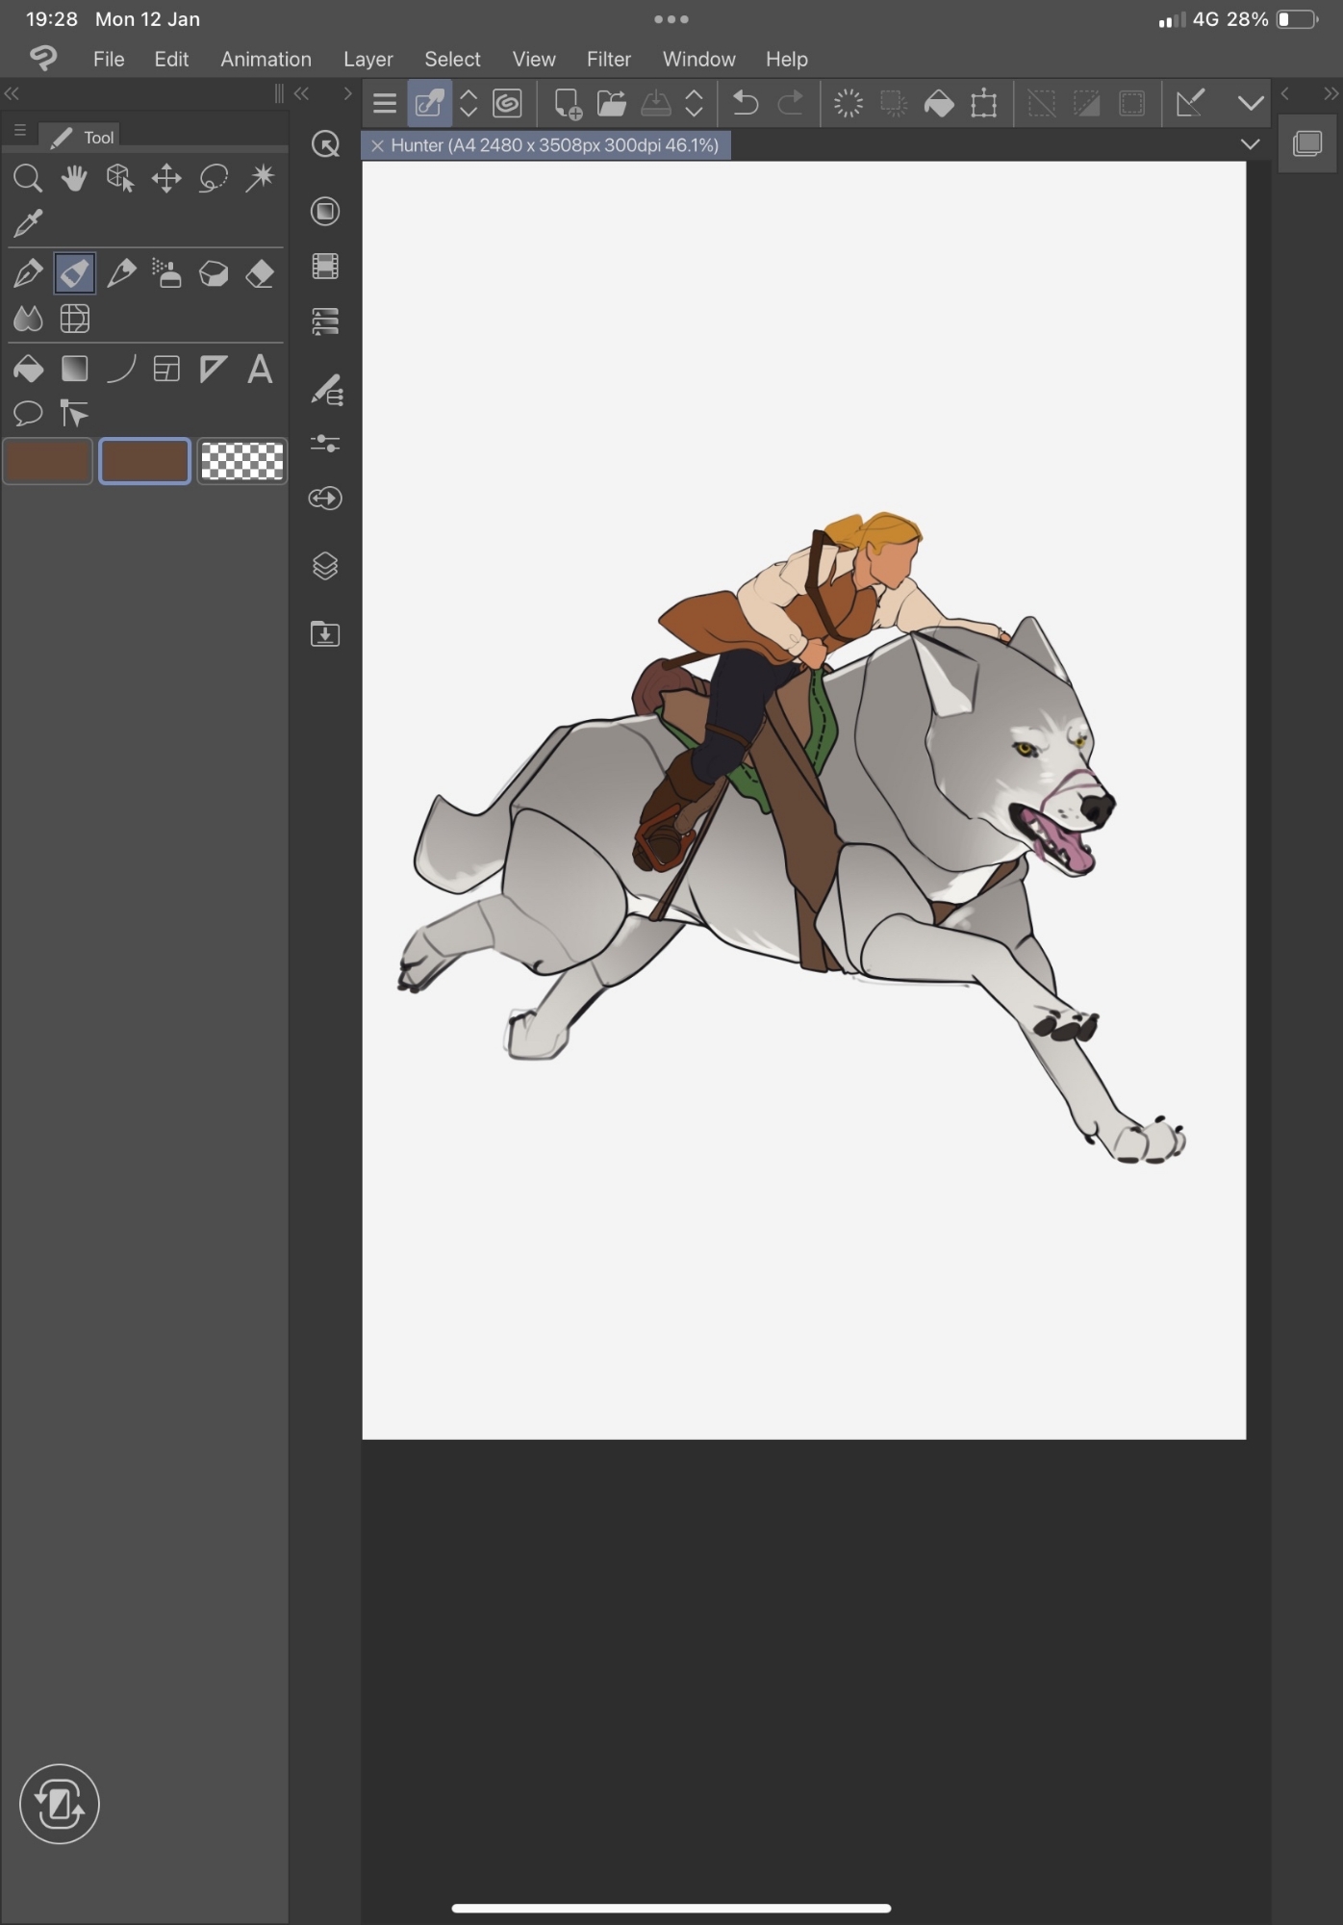Switch to the sub drawing color
The height and width of the screenshot is (1925, 1343).
[144, 461]
